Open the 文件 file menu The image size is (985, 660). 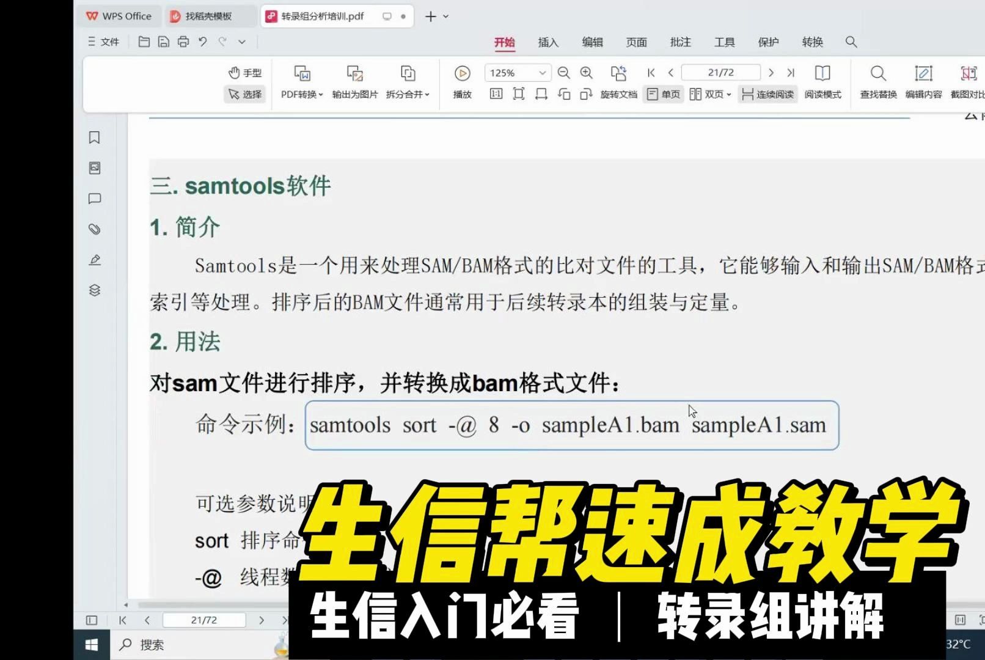[x=103, y=42]
